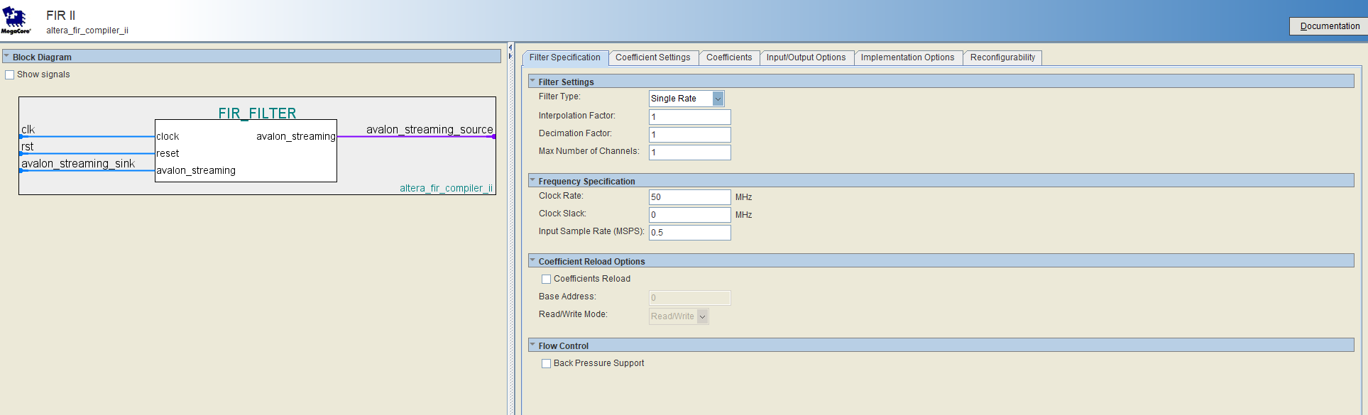Click the Interpolation Factor input field

pos(689,117)
